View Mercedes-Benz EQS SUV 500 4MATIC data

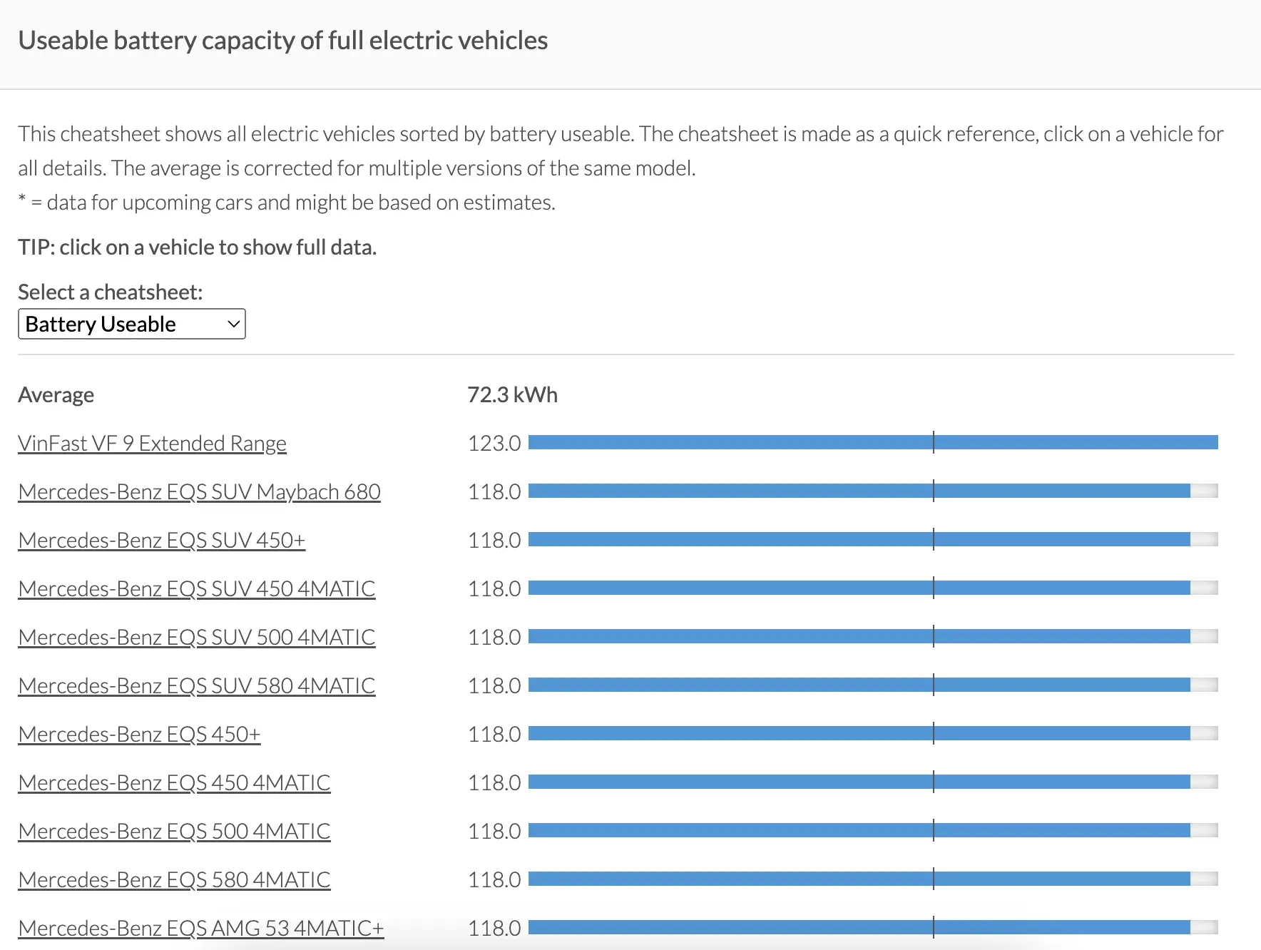(x=197, y=637)
